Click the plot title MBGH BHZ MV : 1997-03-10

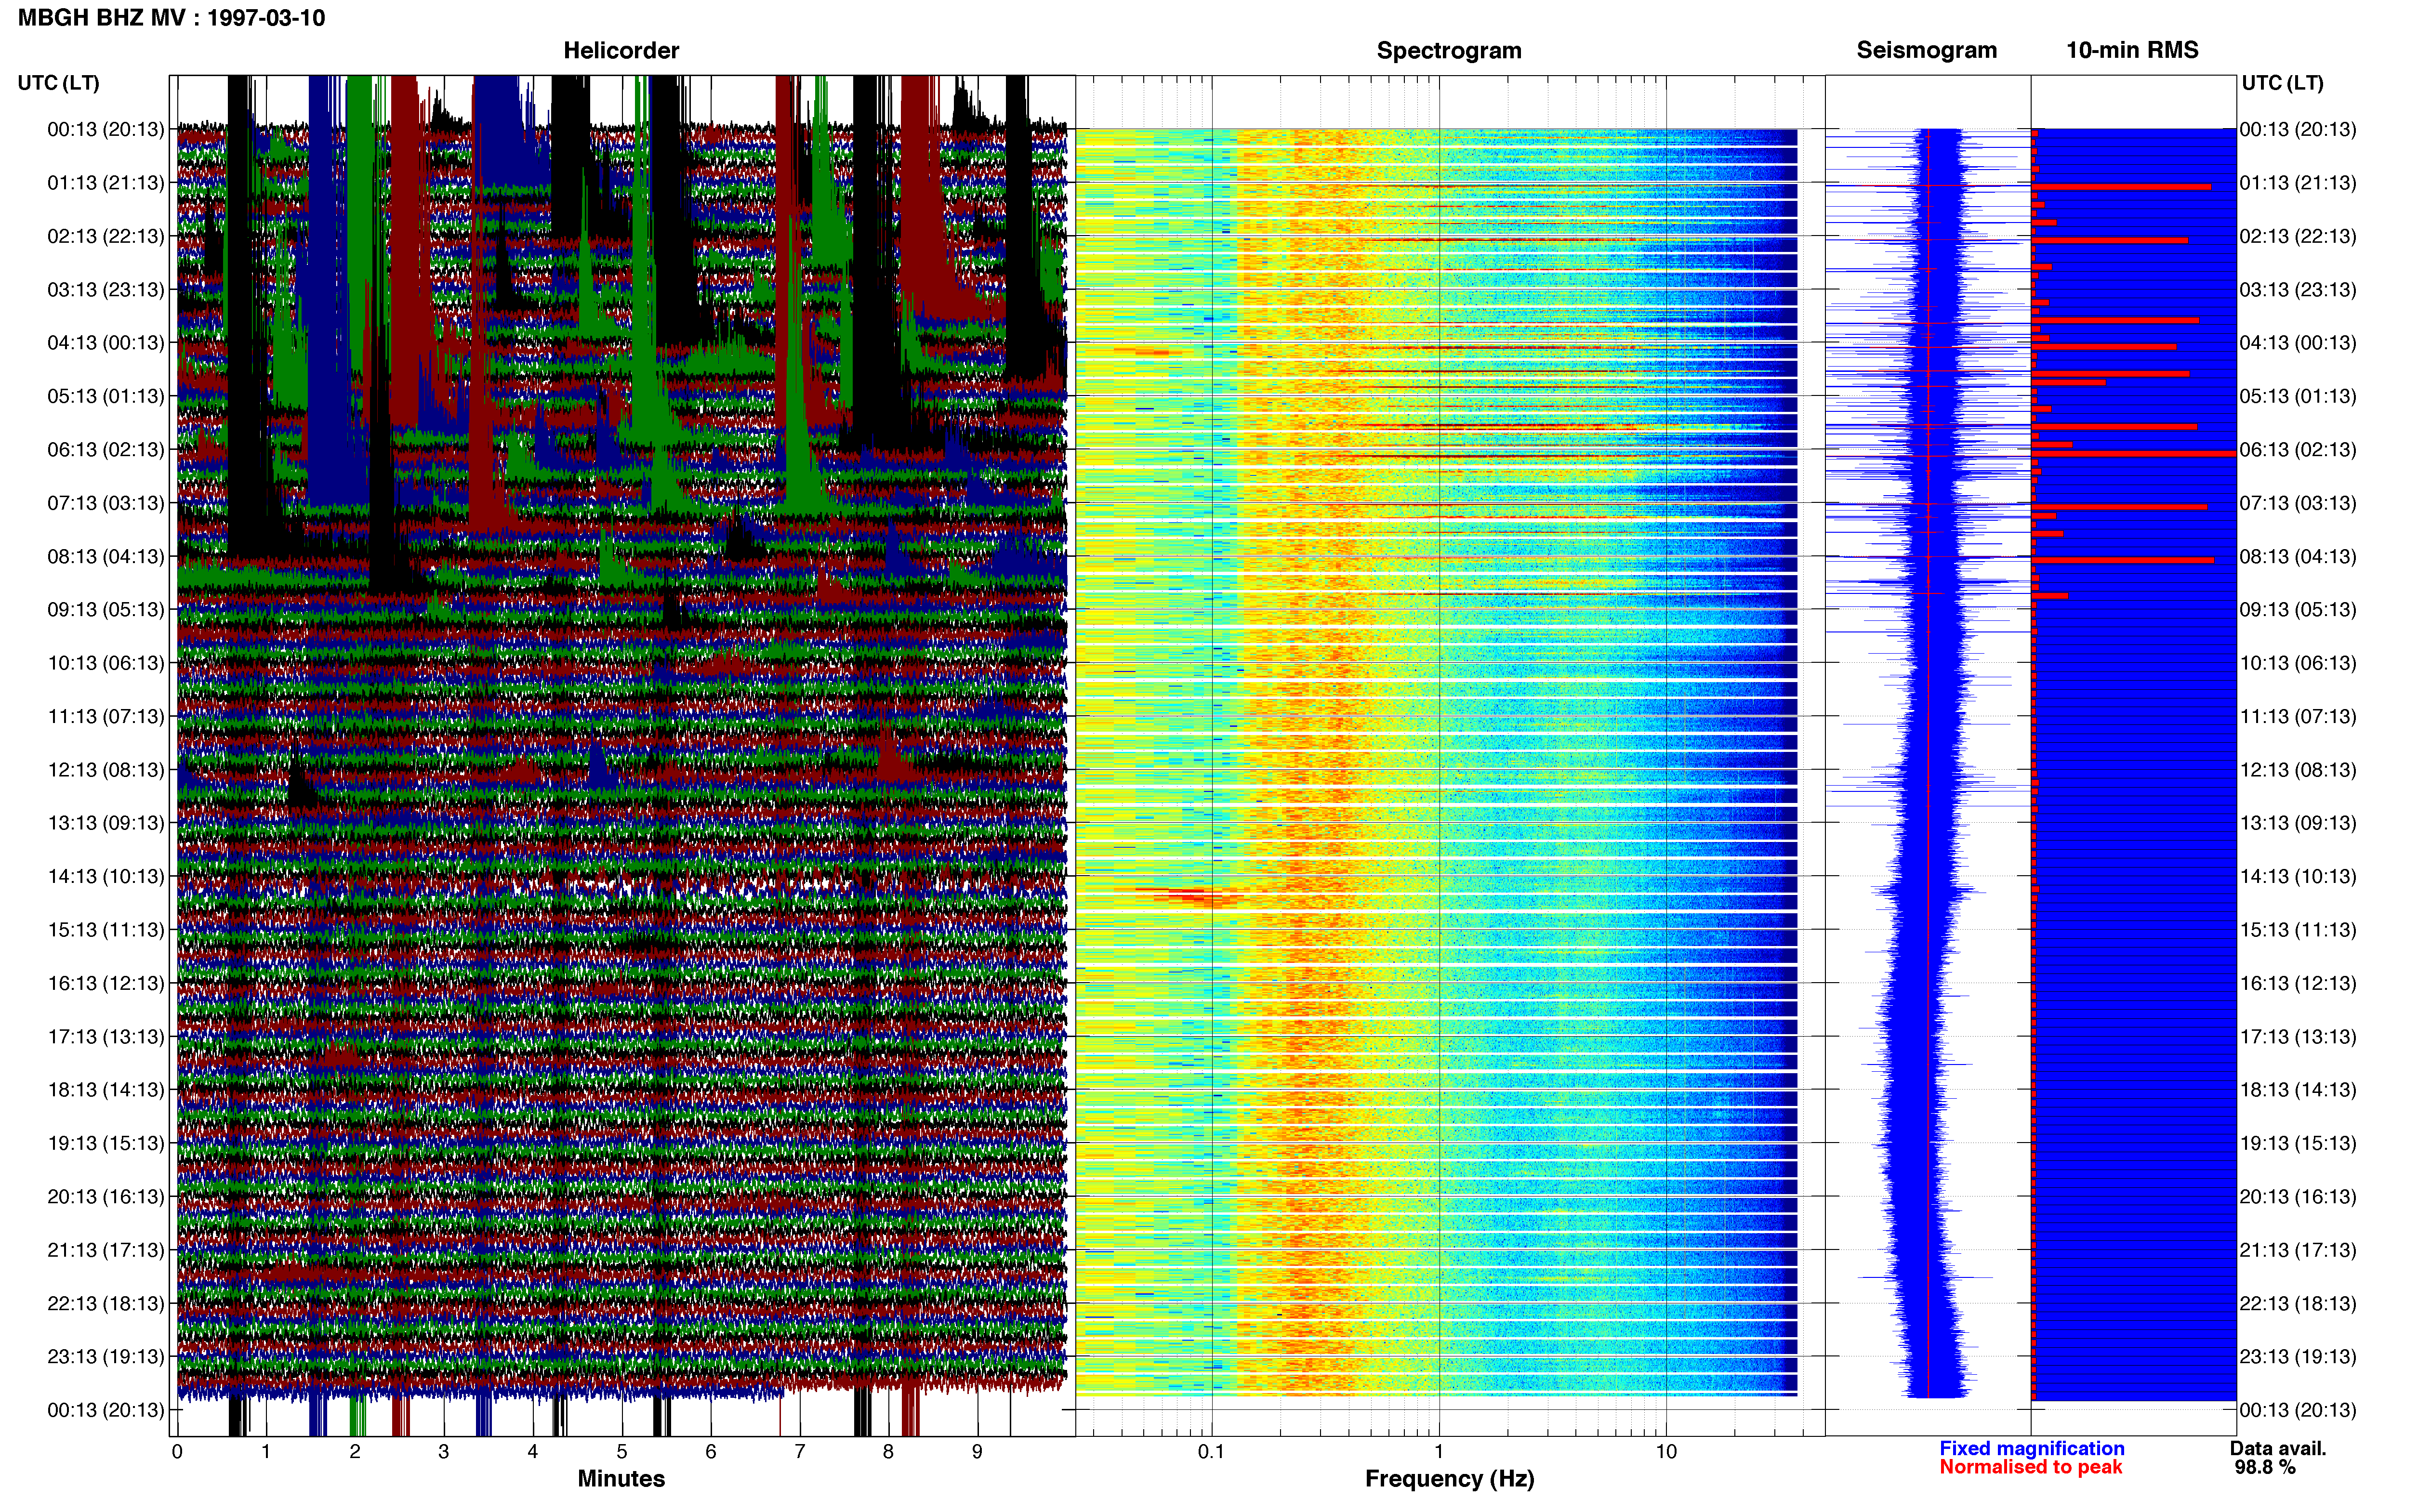(171, 18)
